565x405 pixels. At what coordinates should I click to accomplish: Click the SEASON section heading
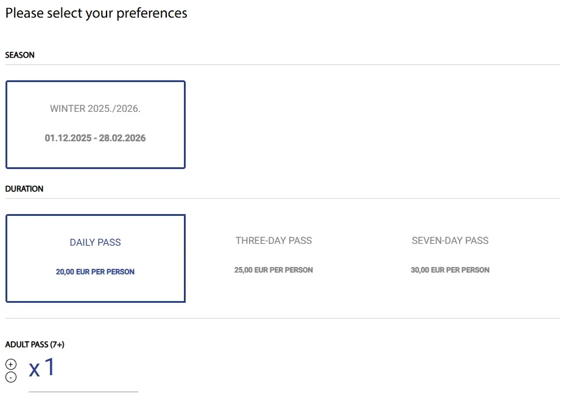pos(20,55)
